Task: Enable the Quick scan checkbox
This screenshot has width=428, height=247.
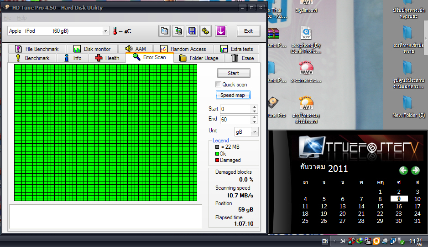Action: (219, 84)
